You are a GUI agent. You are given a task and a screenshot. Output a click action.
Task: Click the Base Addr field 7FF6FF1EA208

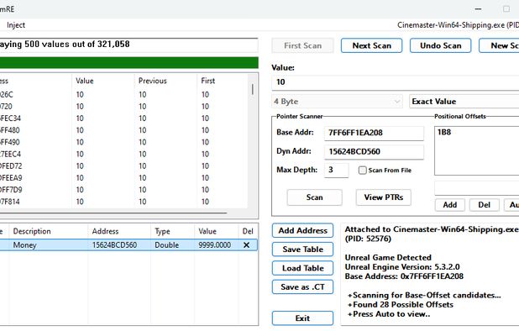(x=374, y=133)
